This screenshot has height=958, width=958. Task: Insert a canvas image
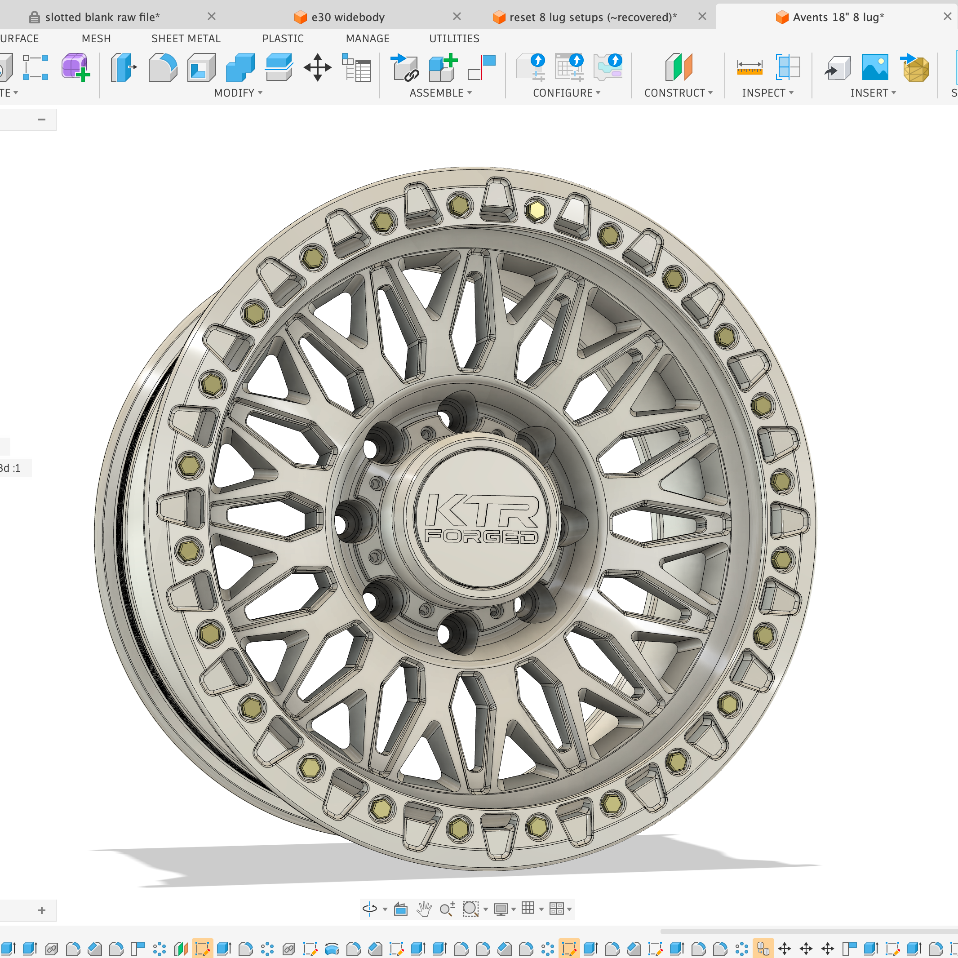[x=875, y=67]
